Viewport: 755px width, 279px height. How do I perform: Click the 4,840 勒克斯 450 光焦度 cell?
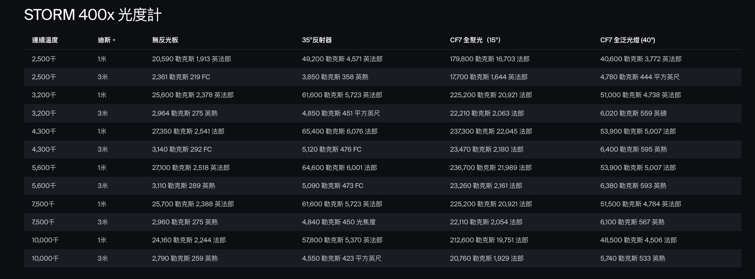339,222
